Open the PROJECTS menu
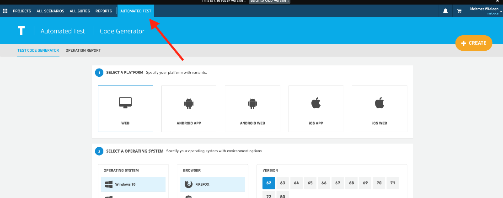Viewport: 503px width, 198px height. pos(22,11)
